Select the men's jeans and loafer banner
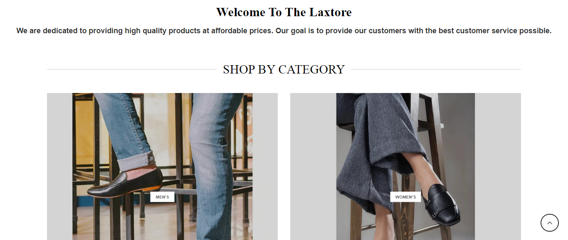 [x=162, y=167]
